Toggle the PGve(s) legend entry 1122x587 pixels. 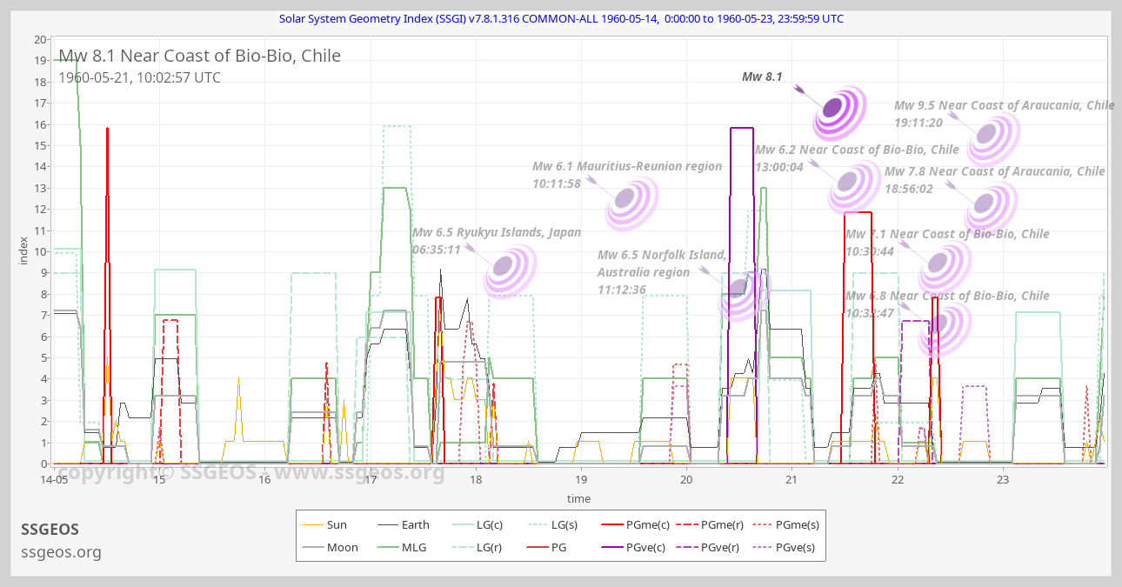pyautogui.click(x=784, y=547)
